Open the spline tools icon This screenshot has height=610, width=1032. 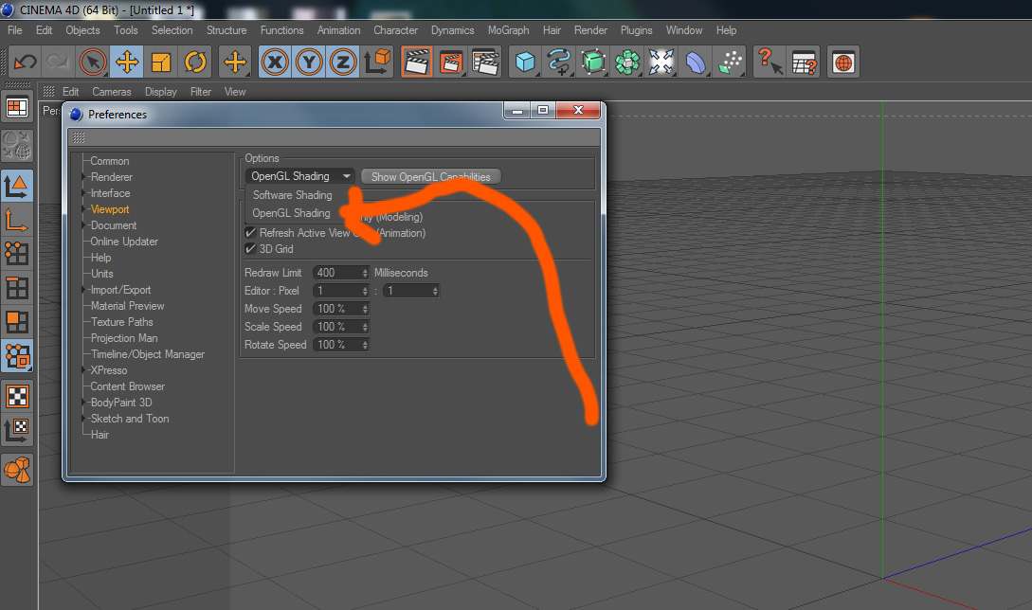(559, 63)
